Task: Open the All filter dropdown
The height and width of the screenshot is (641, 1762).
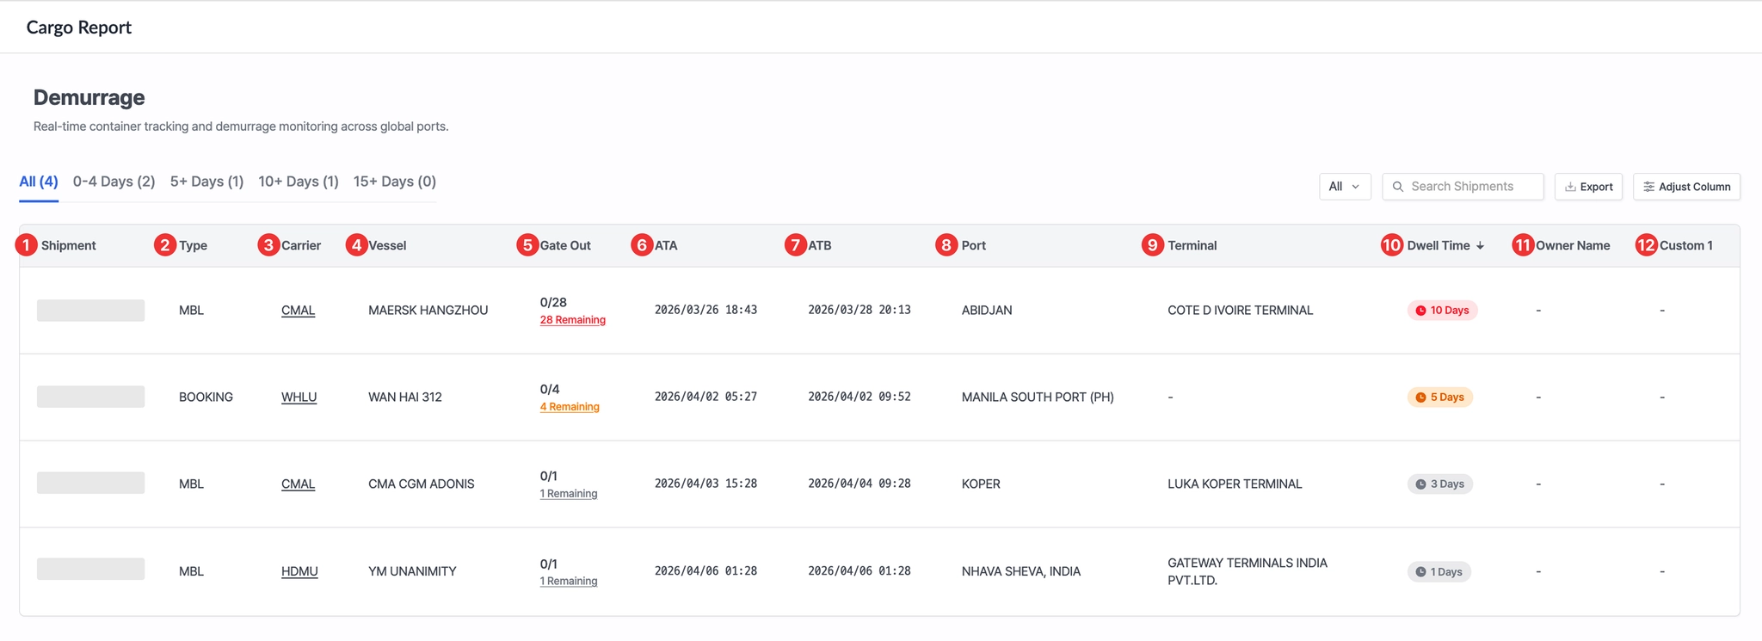Action: point(1344,187)
